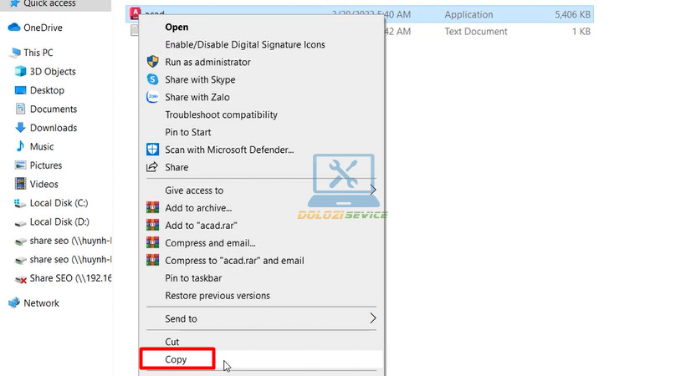Image resolution: width=686 pixels, height=376 pixels.
Task: Click the Run as administrator shield icon
Action: click(x=152, y=62)
